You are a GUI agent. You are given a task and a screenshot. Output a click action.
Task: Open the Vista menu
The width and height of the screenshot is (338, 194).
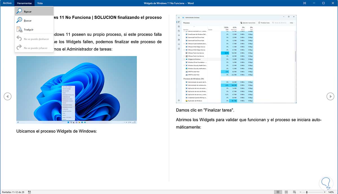(40, 3)
